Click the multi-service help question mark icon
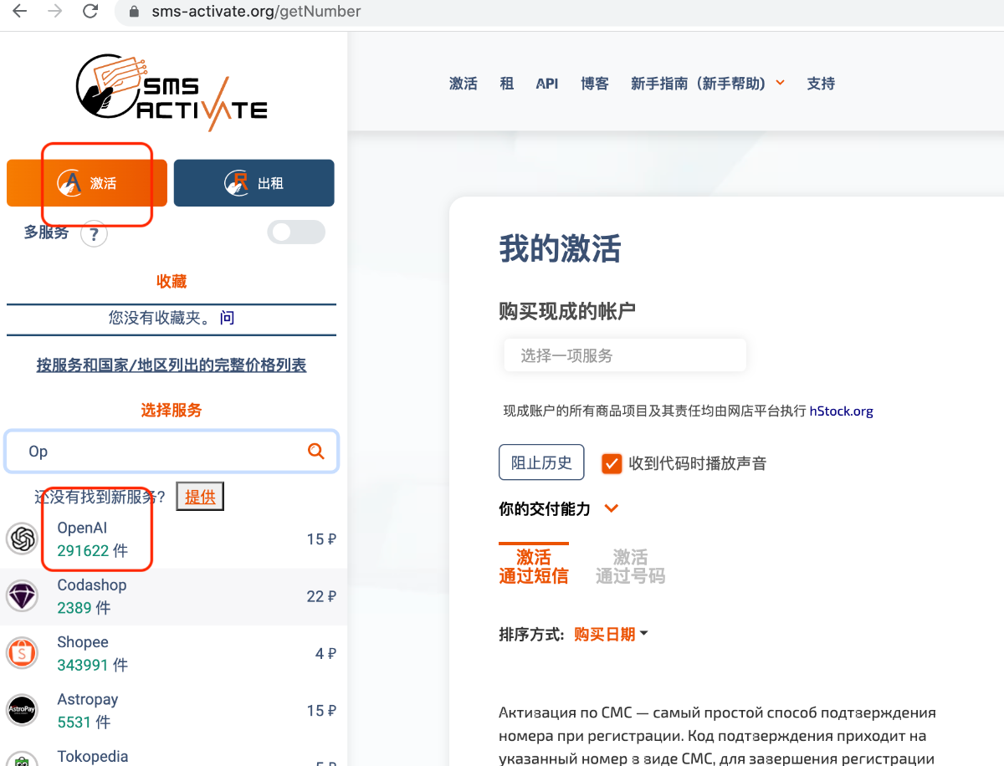 (94, 234)
